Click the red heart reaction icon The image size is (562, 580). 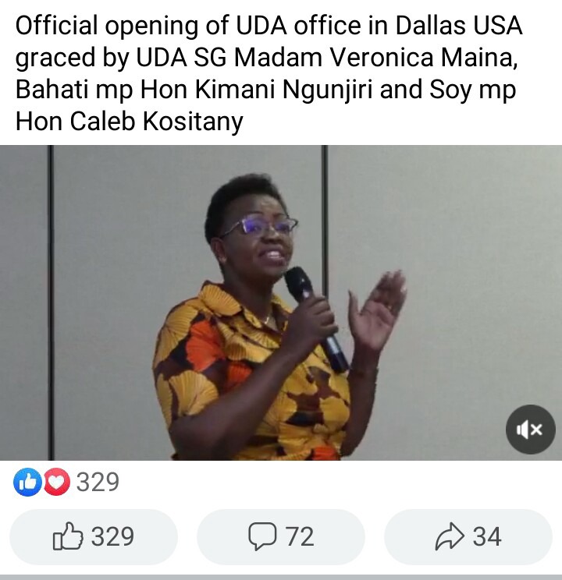tap(57, 482)
